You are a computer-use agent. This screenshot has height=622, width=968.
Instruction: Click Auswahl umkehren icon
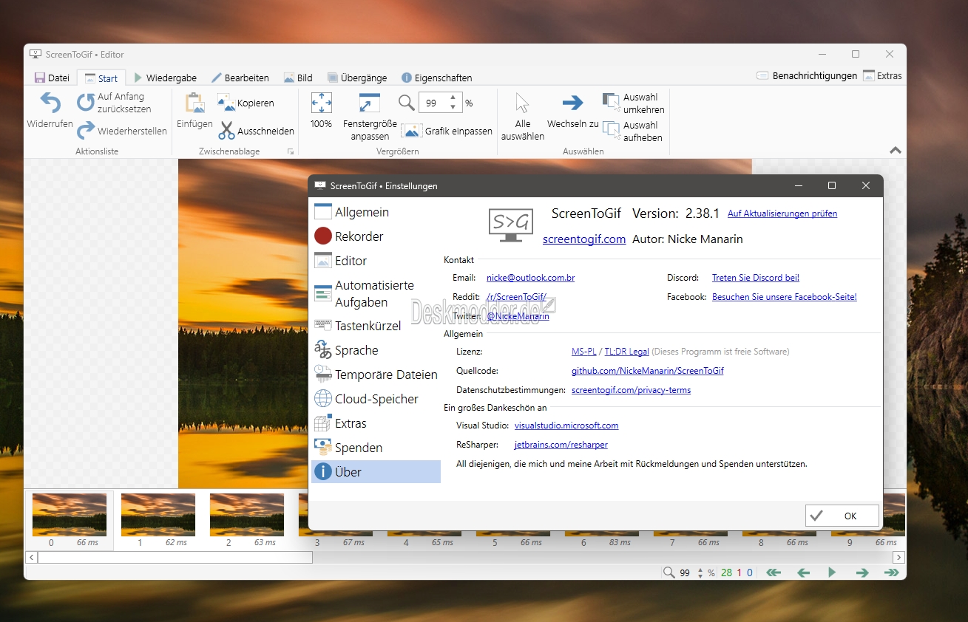point(612,102)
